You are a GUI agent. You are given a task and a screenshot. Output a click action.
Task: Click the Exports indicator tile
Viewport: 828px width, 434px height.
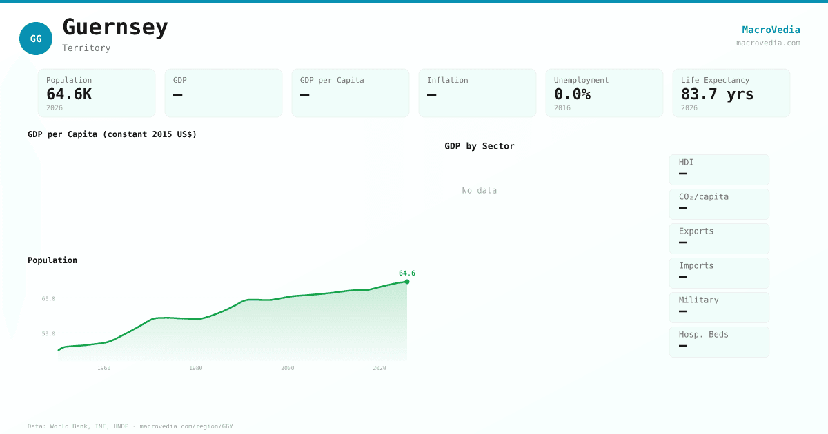pyautogui.click(x=719, y=238)
